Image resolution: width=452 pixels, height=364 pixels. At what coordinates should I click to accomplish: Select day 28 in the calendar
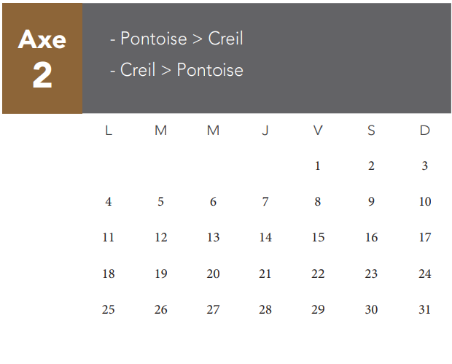265,309
